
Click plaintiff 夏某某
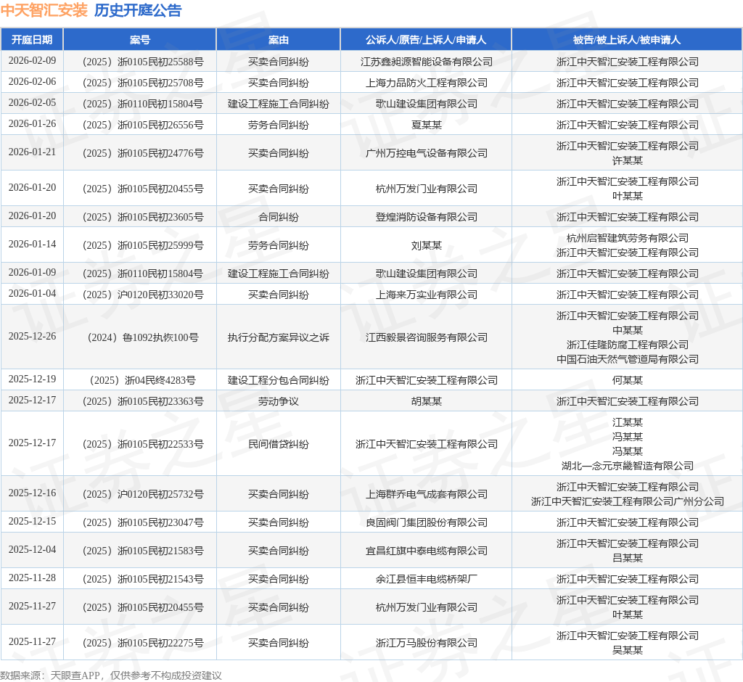coord(427,125)
